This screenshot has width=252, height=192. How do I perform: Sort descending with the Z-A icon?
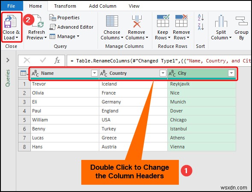point(201,27)
